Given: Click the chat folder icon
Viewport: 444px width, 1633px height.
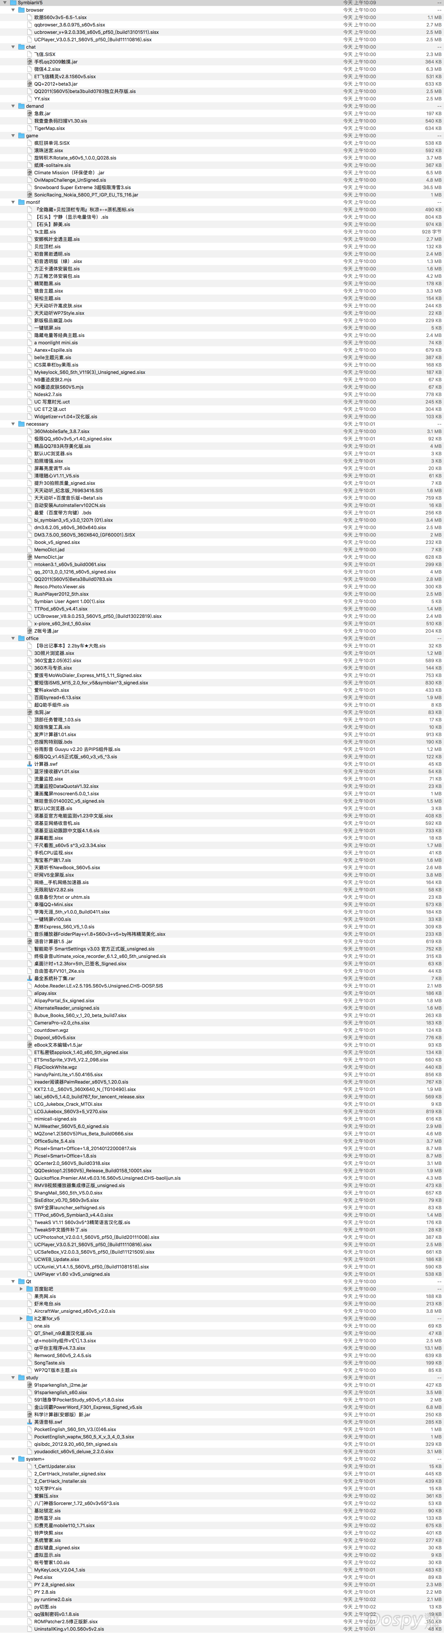Looking at the screenshot, I should tap(21, 47).
